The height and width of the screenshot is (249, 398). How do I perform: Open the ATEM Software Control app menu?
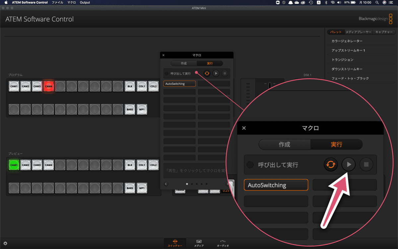pos(30,2)
